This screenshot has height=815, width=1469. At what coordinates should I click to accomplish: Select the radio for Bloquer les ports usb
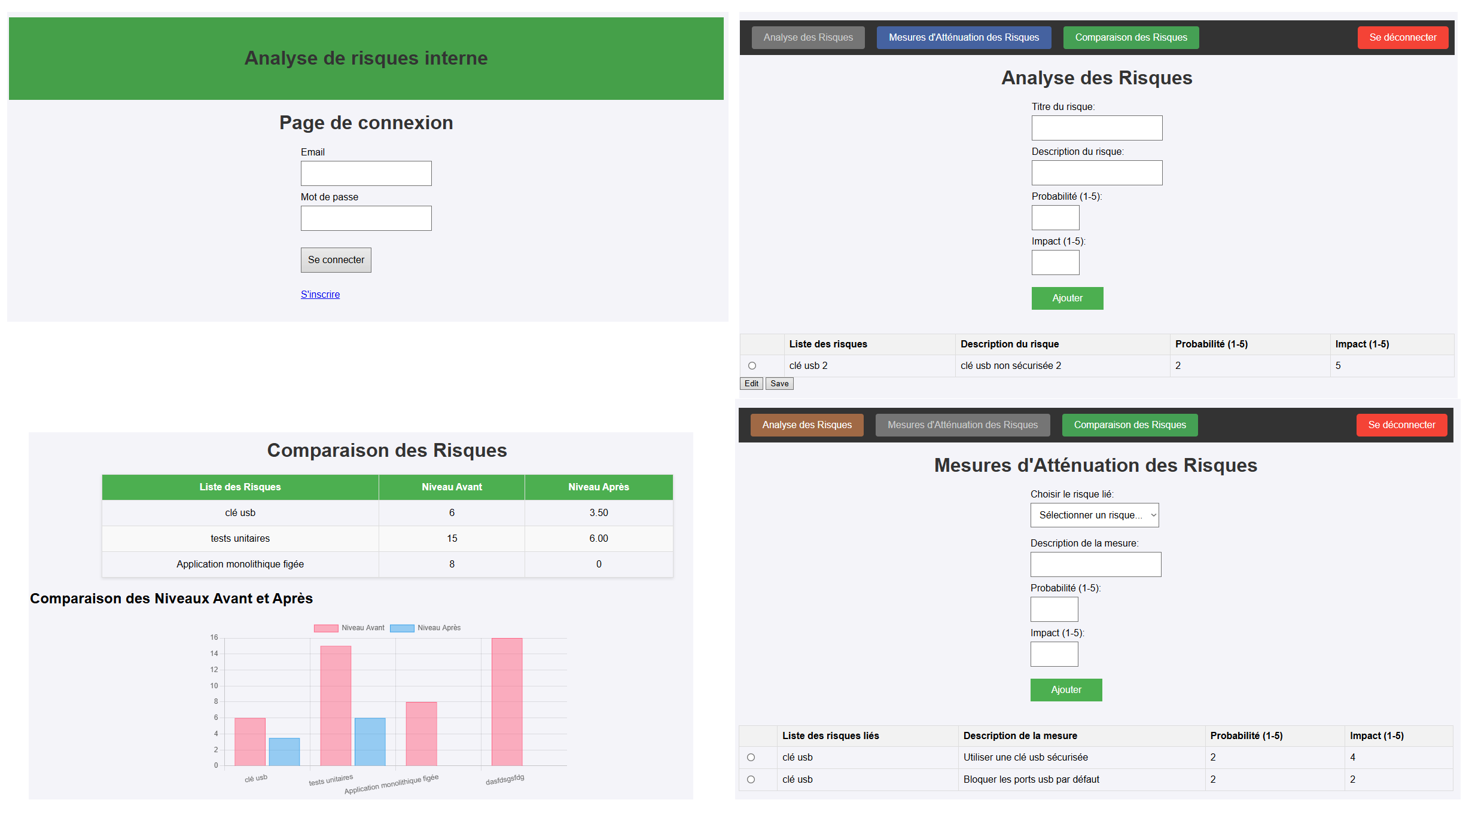click(x=751, y=779)
